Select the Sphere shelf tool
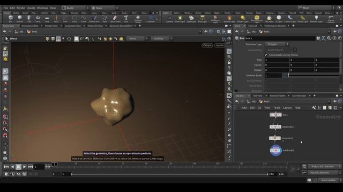The height and width of the screenshot is (192, 343). pos(20,19)
